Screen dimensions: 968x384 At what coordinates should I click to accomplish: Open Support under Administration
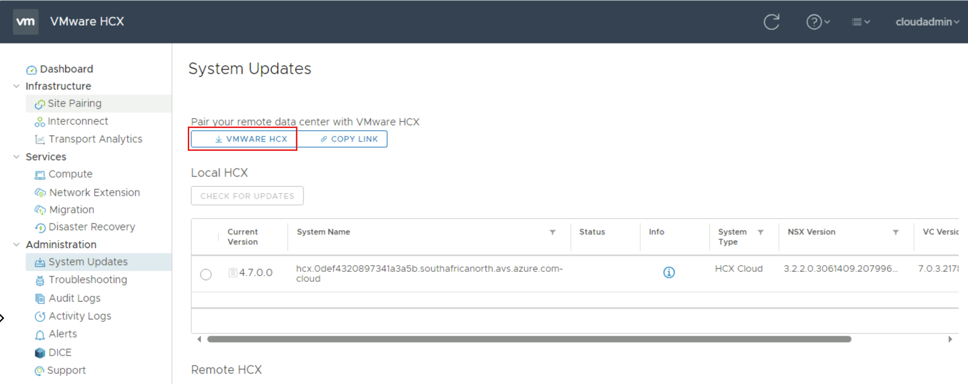click(x=66, y=370)
